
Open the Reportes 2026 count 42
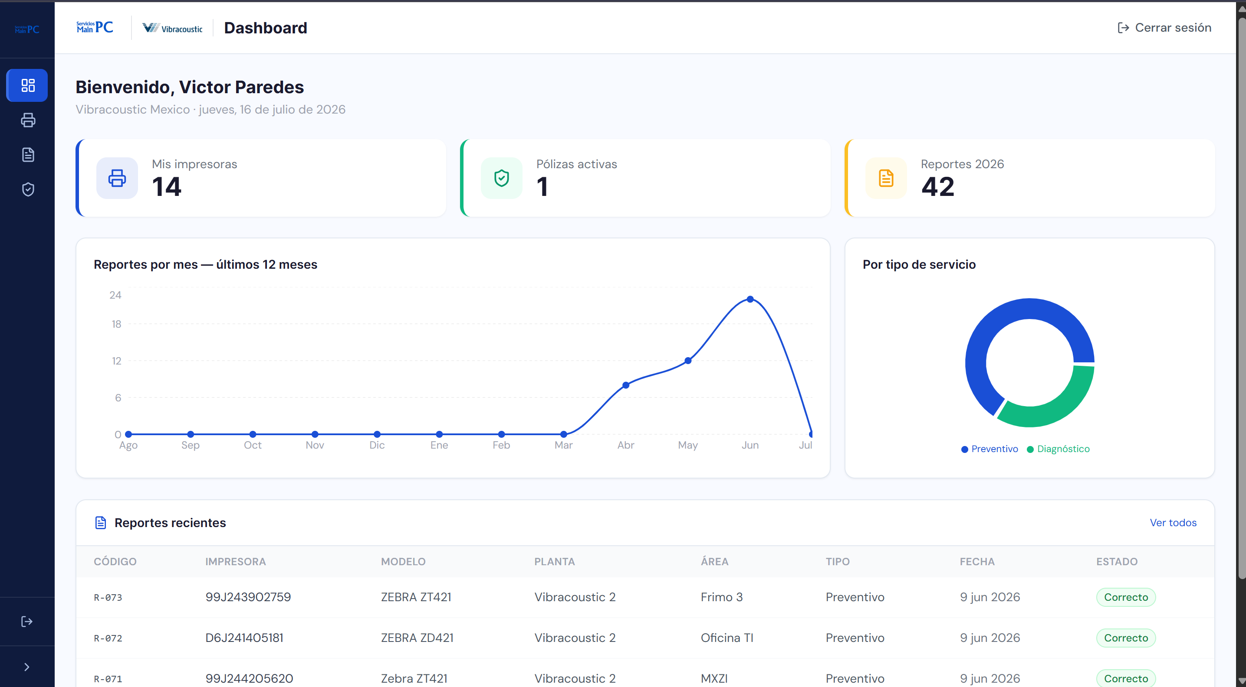[x=938, y=187]
